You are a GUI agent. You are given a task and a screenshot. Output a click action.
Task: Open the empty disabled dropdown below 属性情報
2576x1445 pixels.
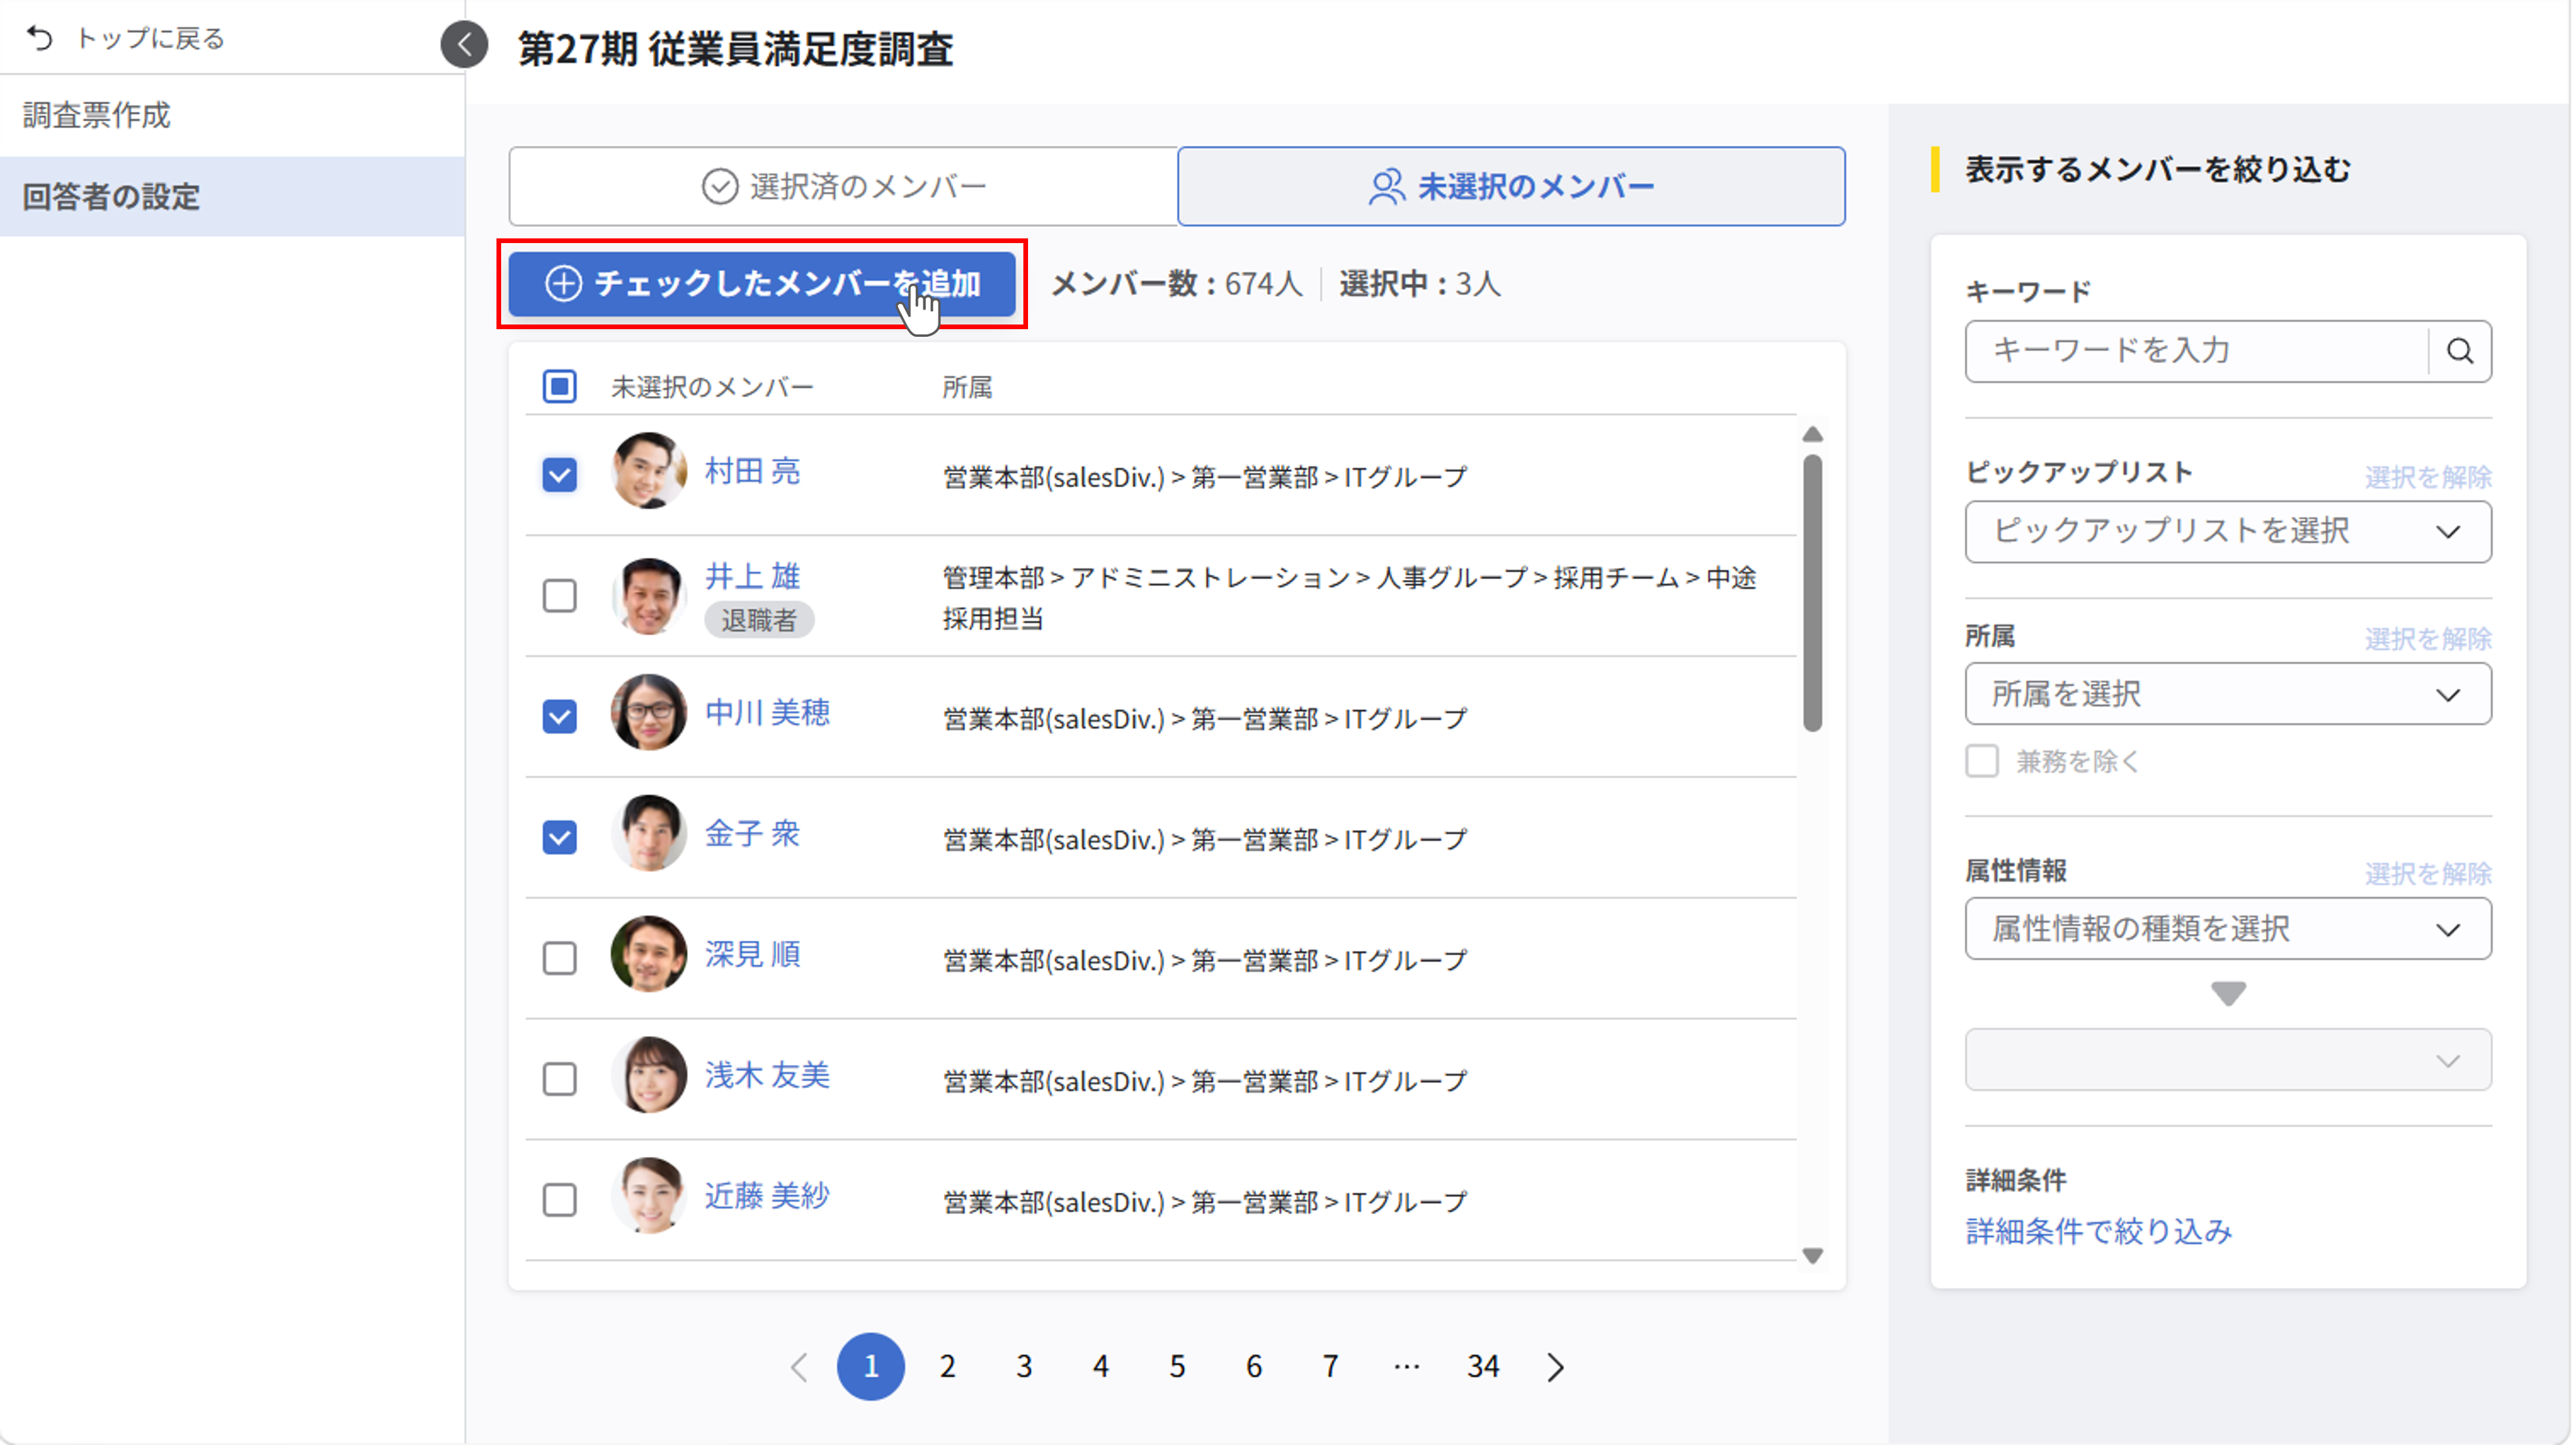(2228, 1061)
